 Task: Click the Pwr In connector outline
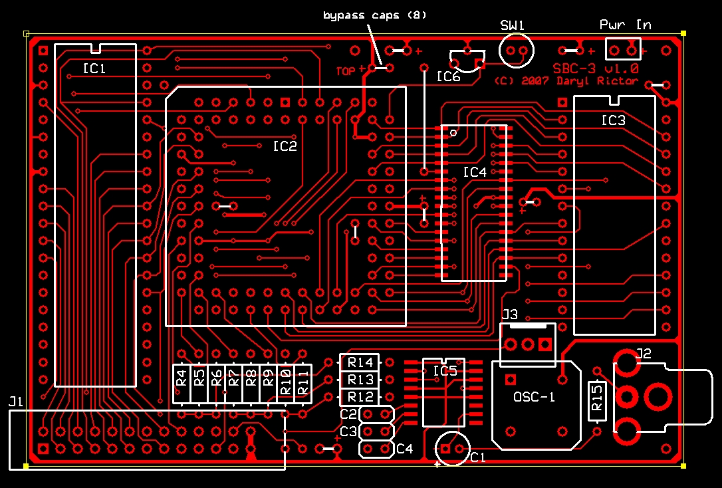[x=623, y=49]
